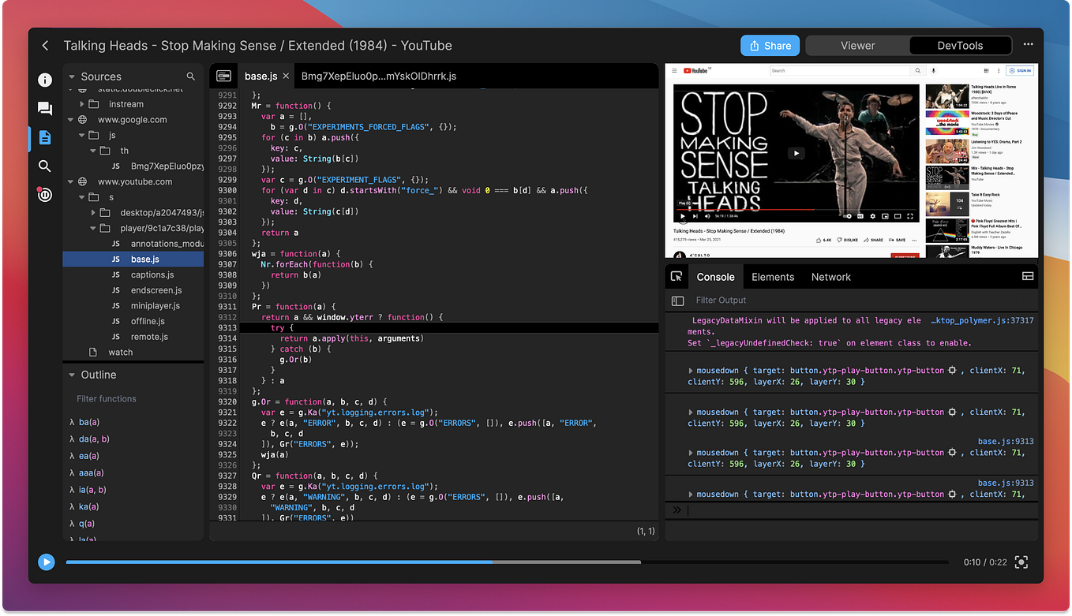This screenshot has width=1072, height=616.
Task: Switch to the Network tab
Action: coord(830,277)
